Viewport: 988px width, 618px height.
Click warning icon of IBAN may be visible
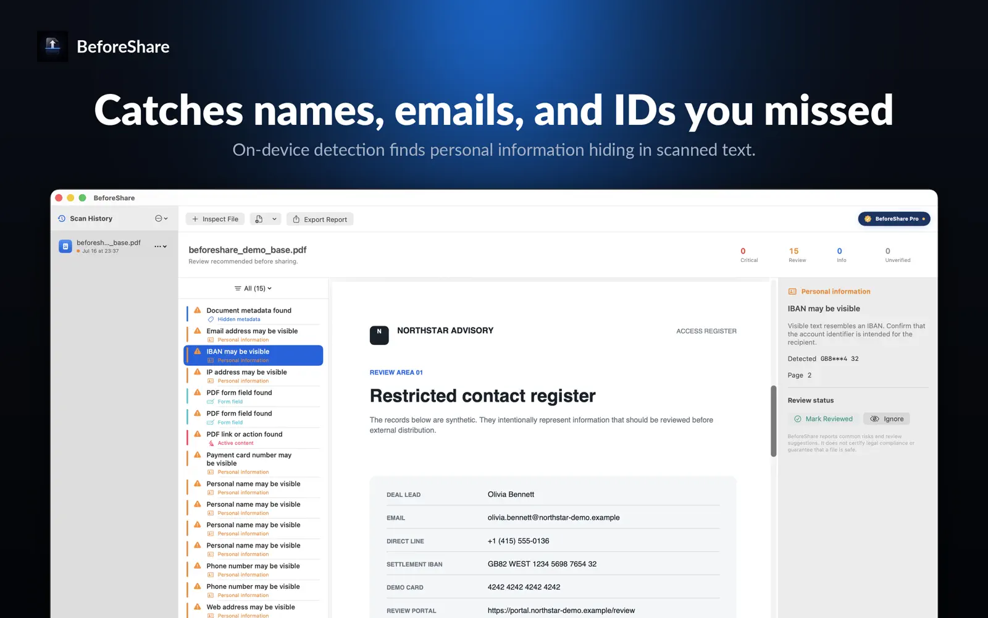tap(198, 351)
